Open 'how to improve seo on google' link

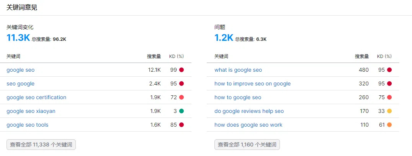[x=252, y=84]
